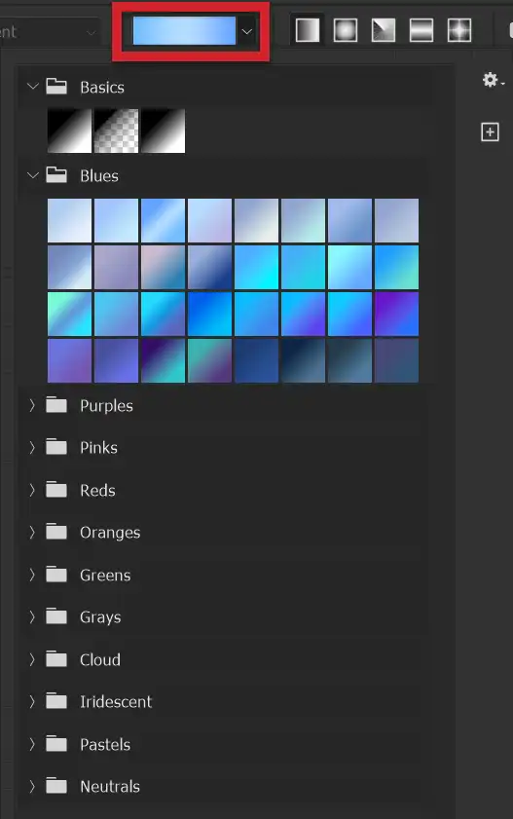Expand the Pinks folder
The height and width of the screenshot is (819, 513).
[32, 448]
